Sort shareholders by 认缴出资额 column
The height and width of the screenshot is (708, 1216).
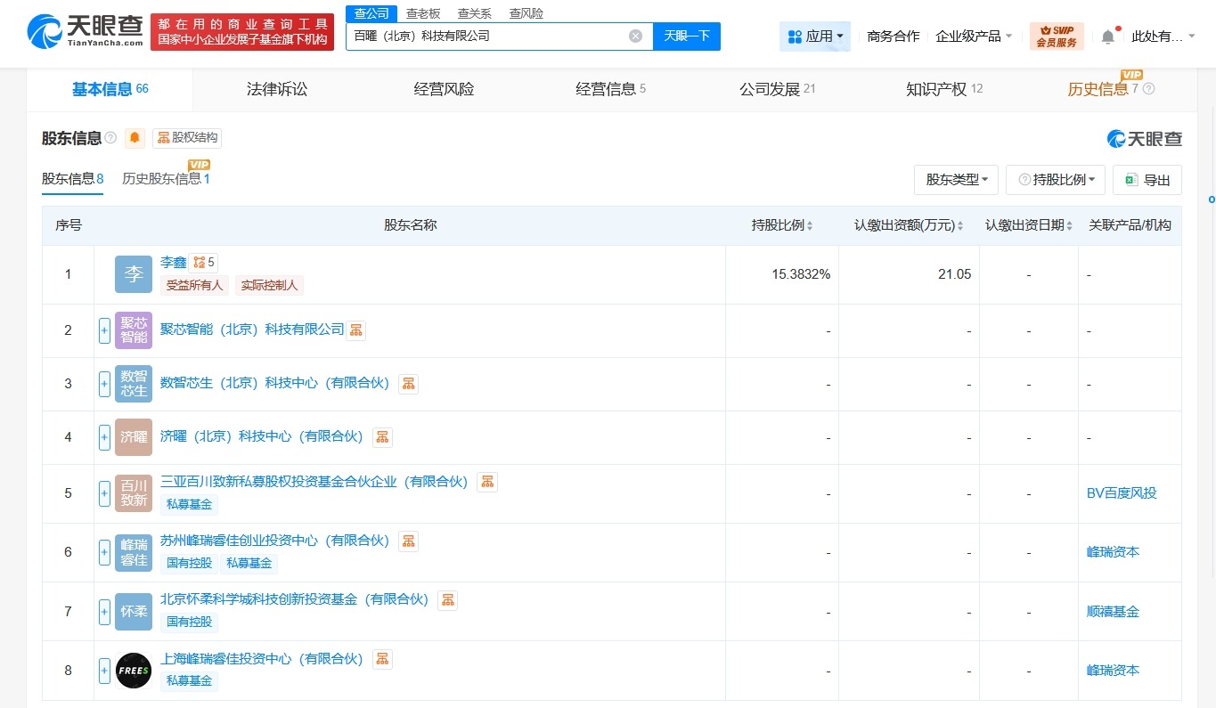(x=959, y=224)
